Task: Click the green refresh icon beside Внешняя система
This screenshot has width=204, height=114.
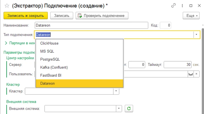Action: (129, 108)
